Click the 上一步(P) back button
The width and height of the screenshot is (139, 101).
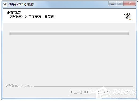(79, 92)
